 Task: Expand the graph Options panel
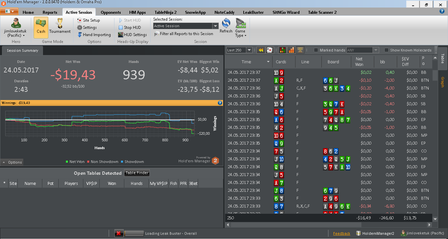click(x=12, y=162)
